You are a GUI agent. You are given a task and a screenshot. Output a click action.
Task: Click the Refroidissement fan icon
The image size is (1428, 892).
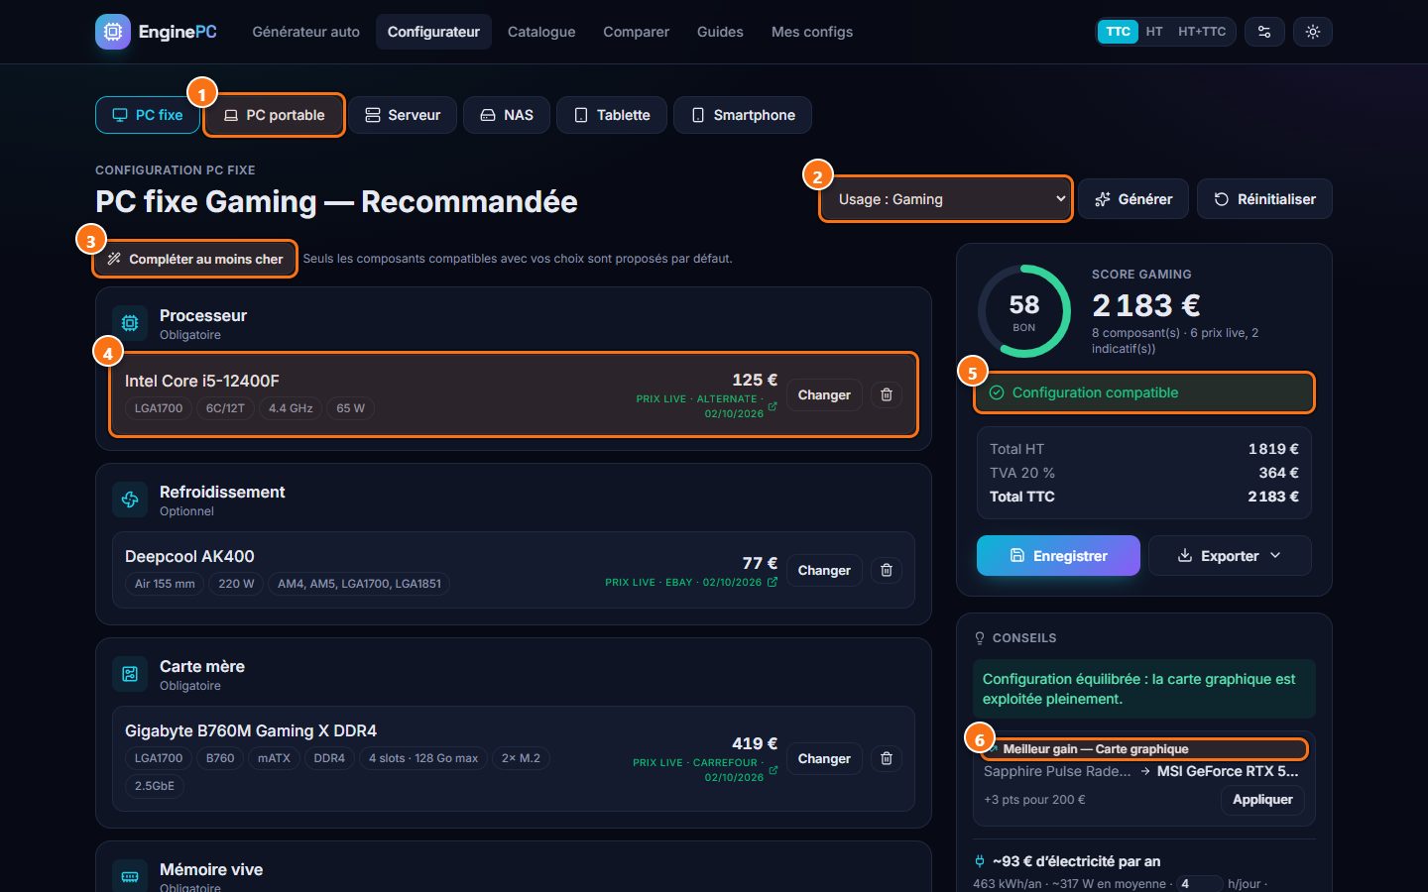[x=130, y=500]
